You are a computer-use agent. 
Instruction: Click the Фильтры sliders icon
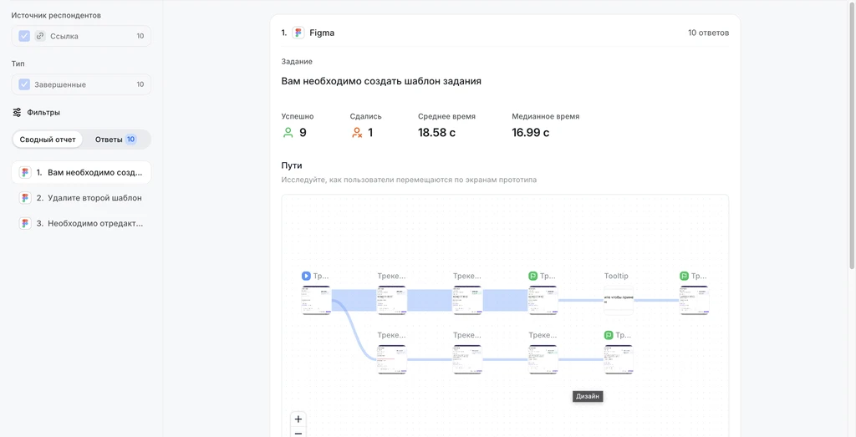(x=17, y=113)
